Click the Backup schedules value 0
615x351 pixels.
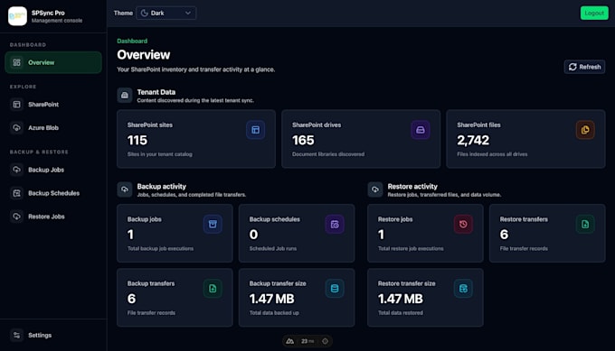[254, 235]
